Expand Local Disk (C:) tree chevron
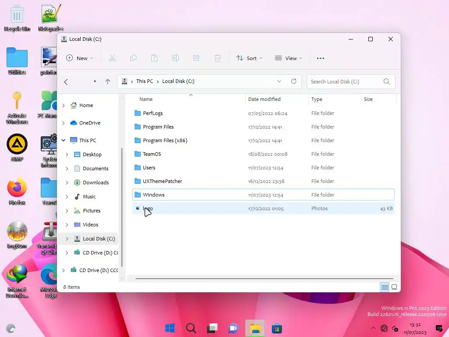 tap(67, 239)
